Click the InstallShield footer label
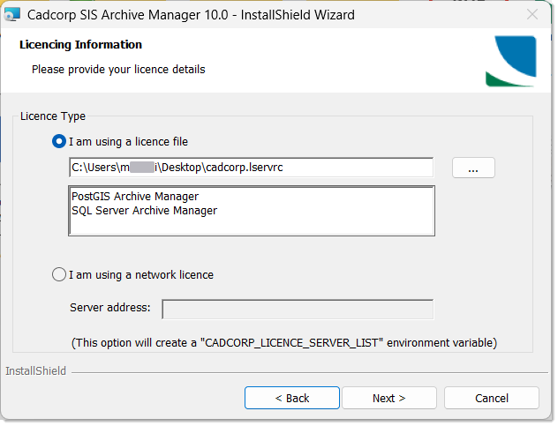Screen dimensions: 558x426 [x=35, y=371]
